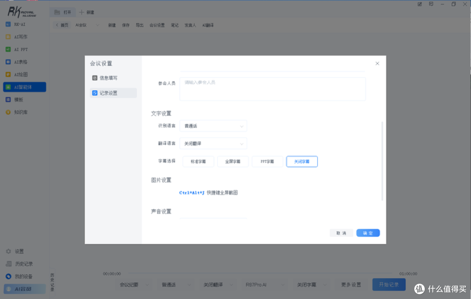Open 模板 in the sidebar
This screenshot has width=471, height=299.
pos(15,100)
